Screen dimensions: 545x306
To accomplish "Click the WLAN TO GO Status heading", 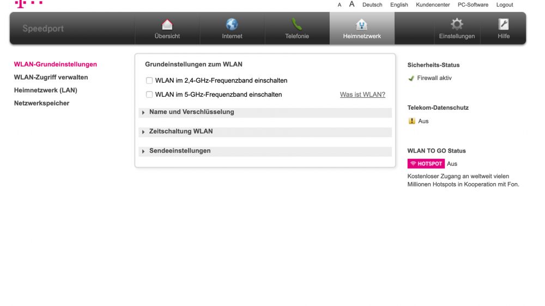I will [x=437, y=151].
